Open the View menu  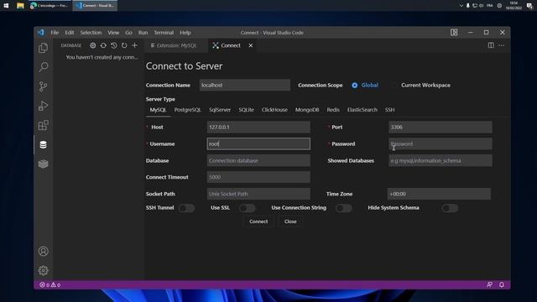113,33
